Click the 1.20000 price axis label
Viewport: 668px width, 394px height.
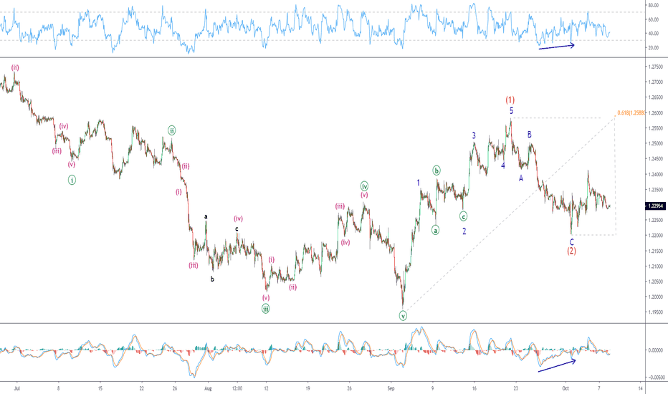pos(656,297)
